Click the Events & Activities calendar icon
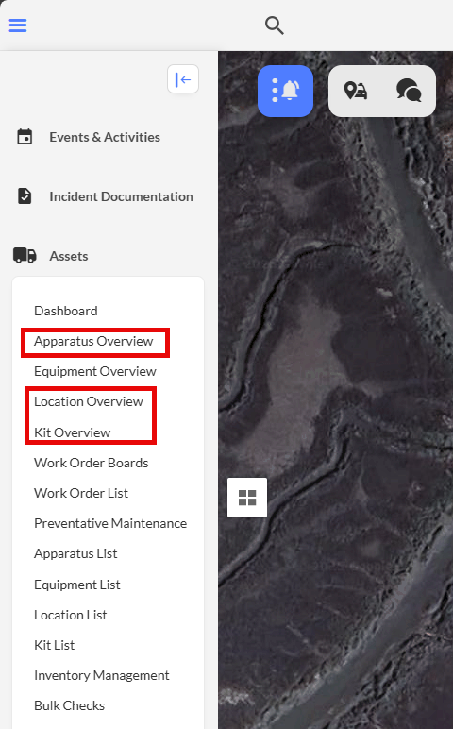 click(x=25, y=137)
